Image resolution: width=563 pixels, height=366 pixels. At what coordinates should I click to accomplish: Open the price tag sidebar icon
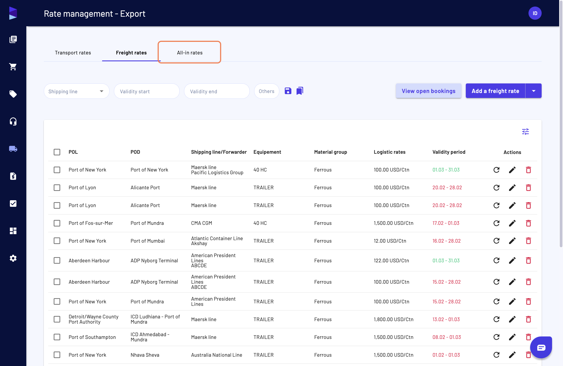pyautogui.click(x=13, y=94)
